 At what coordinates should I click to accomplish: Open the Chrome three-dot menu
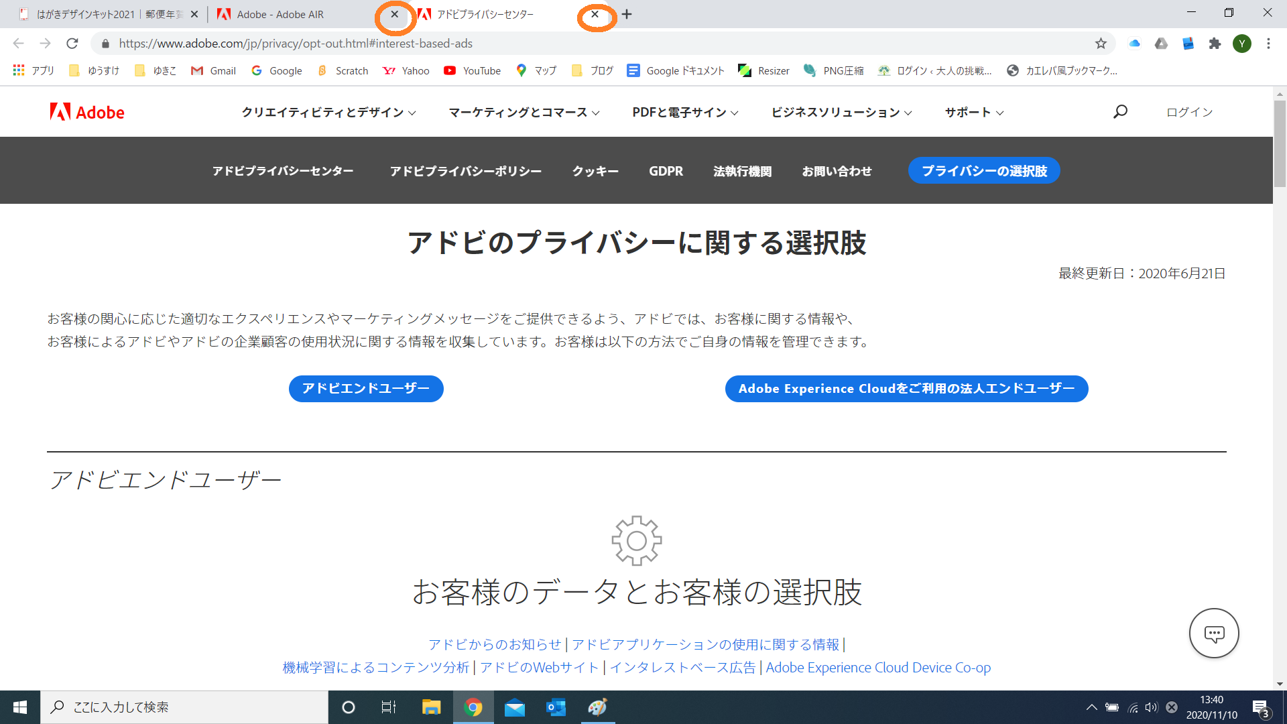(1268, 44)
